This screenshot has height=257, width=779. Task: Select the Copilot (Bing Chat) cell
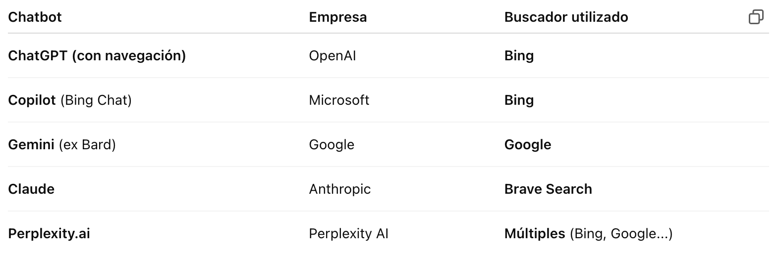[x=70, y=100]
